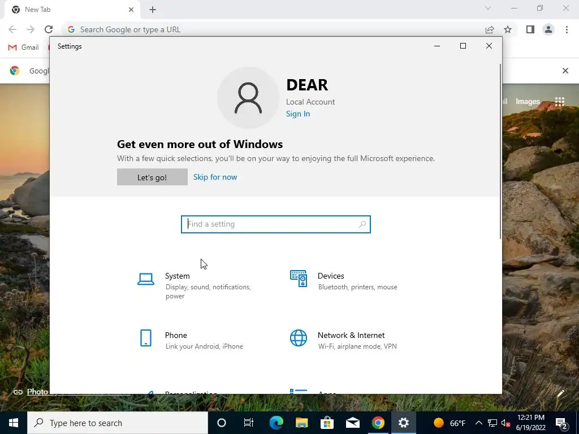Maximize the Settings window
Viewport: 579px width, 434px height.
click(x=463, y=46)
